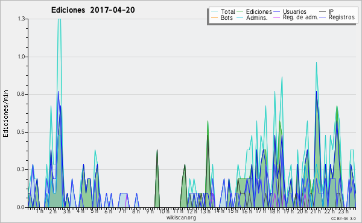This screenshot has height=223, width=362.
Task: Click the Admins. legend label
Action: pos(257,17)
